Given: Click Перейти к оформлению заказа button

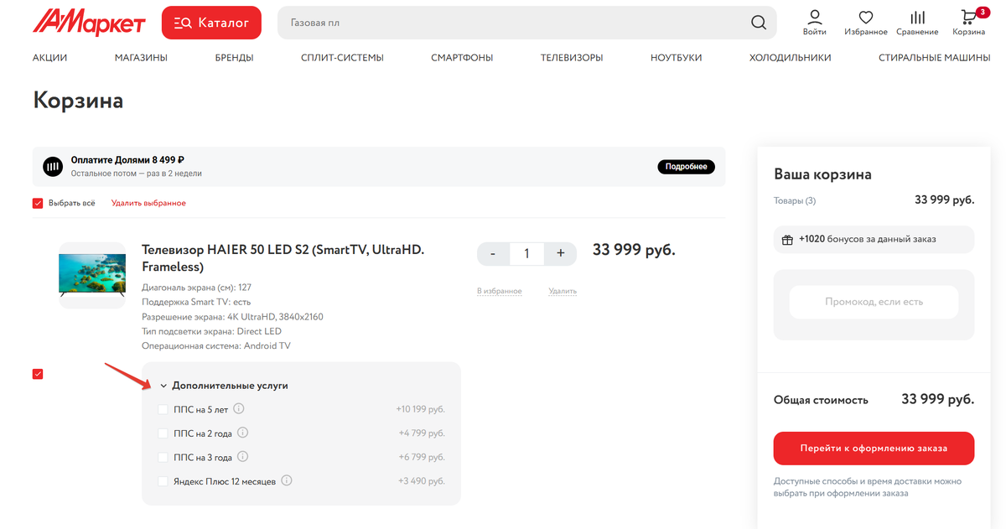Looking at the screenshot, I should pyautogui.click(x=874, y=449).
